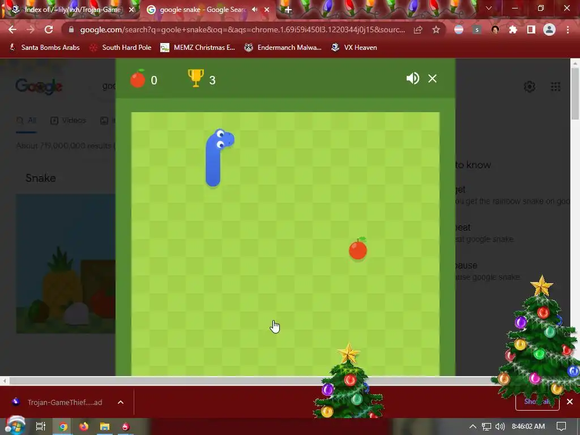Open File Explorer from the taskbar
This screenshot has height=435, width=580.
(105, 427)
